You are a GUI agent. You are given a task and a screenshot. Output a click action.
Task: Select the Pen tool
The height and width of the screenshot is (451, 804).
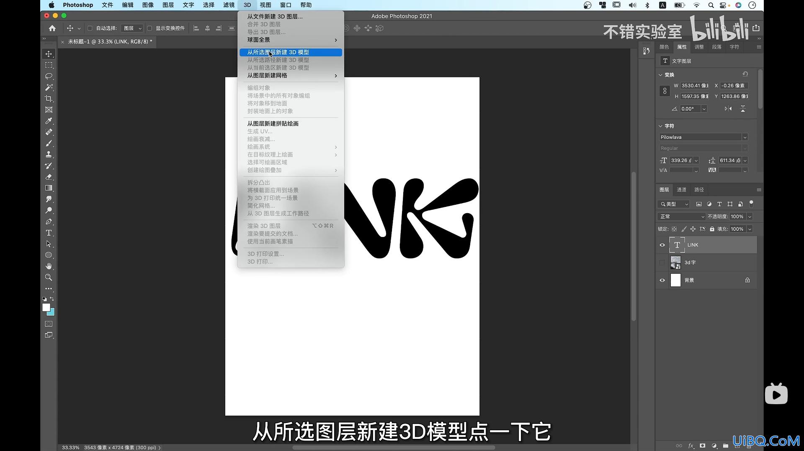click(49, 222)
